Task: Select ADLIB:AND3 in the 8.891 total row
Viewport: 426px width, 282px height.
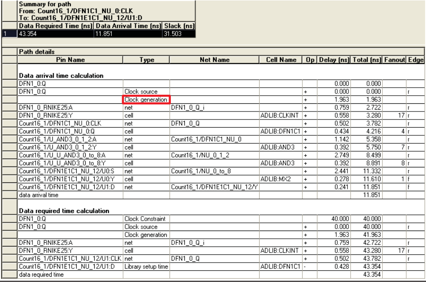Action: coord(281,163)
